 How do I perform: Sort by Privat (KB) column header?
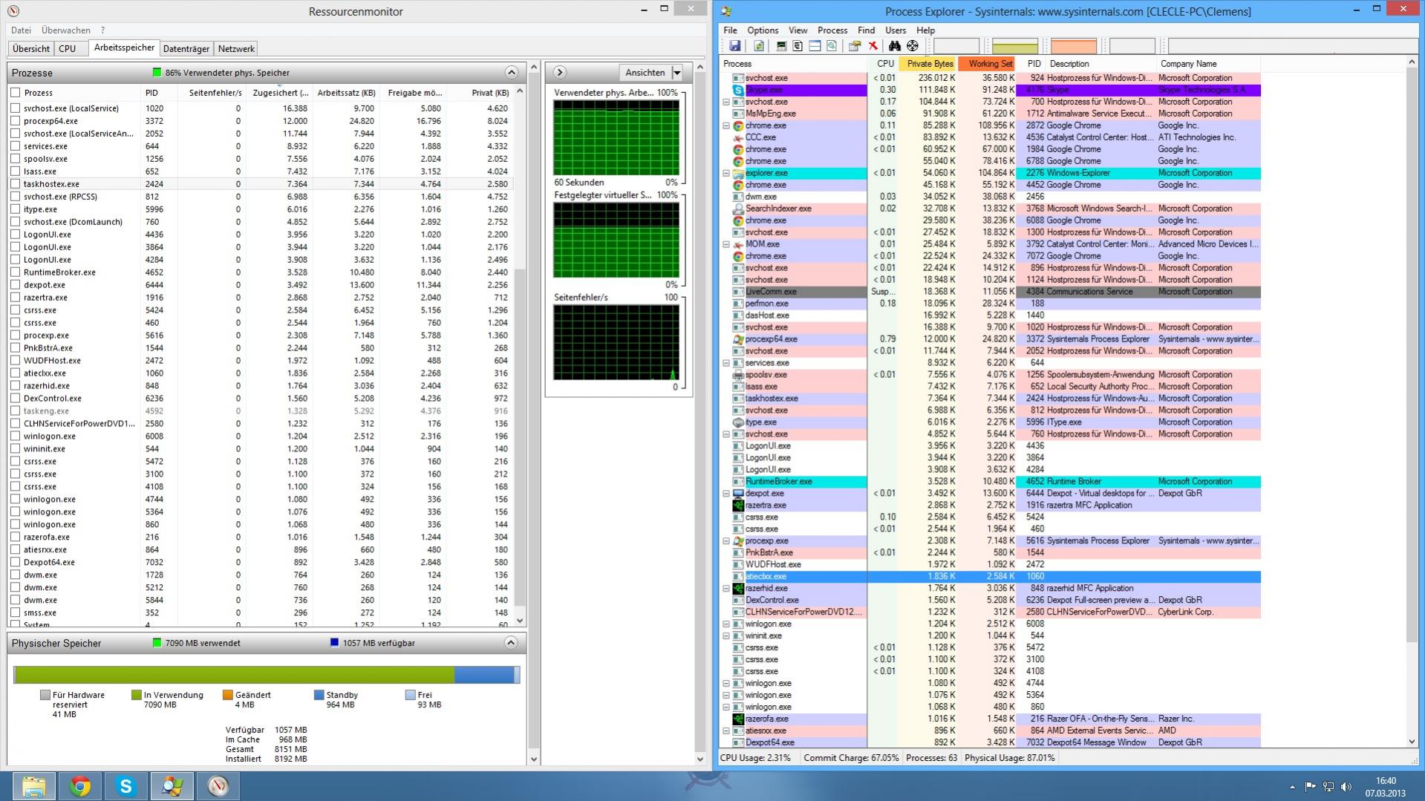coord(478,93)
